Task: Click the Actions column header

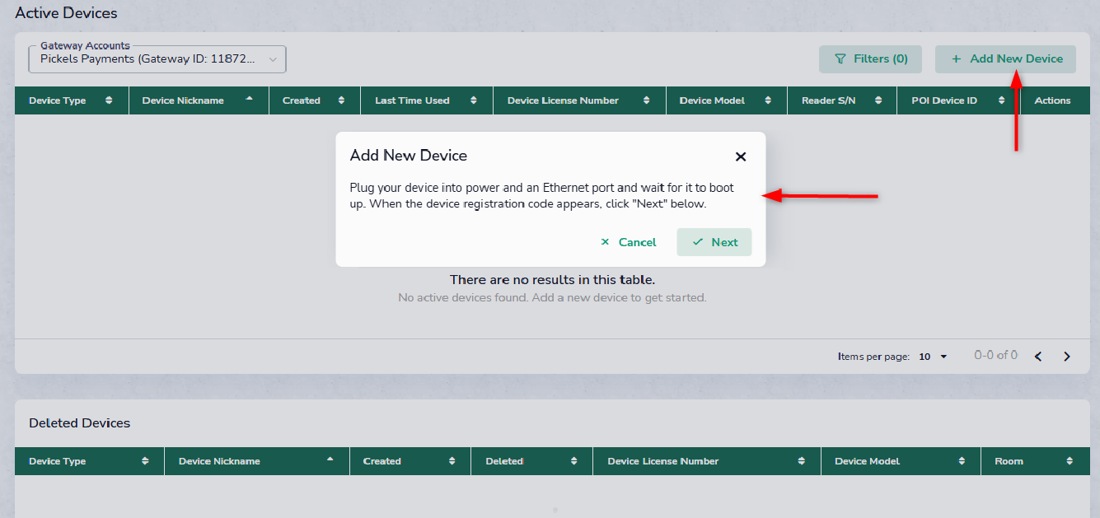Action: coord(1052,100)
